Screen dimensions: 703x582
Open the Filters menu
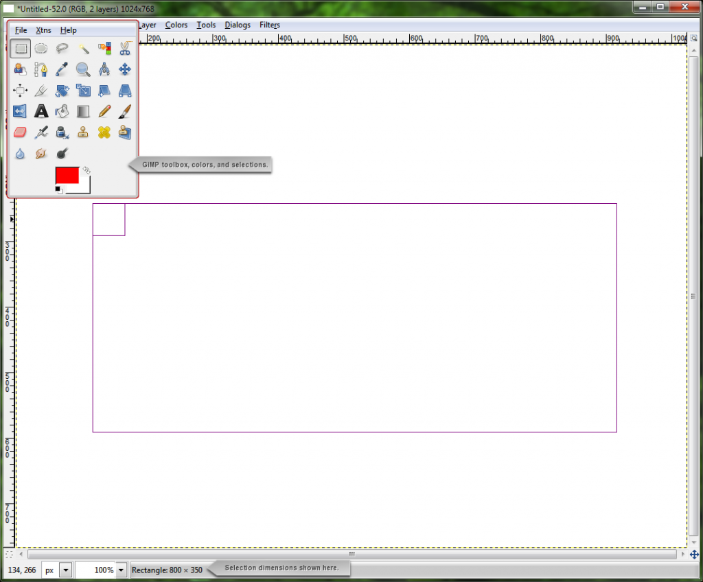click(270, 25)
